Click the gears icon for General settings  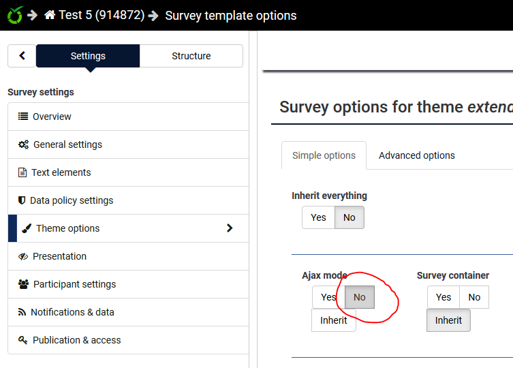point(23,144)
